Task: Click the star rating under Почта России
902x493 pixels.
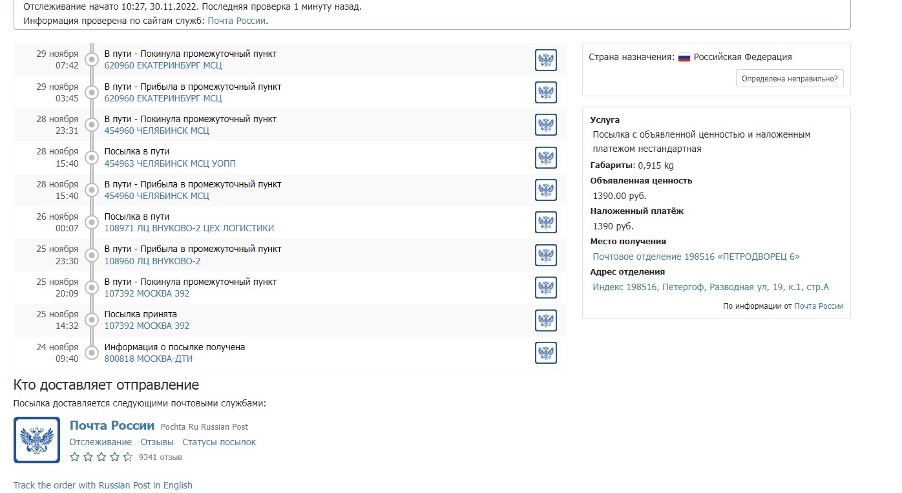Action: tap(101, 457)
